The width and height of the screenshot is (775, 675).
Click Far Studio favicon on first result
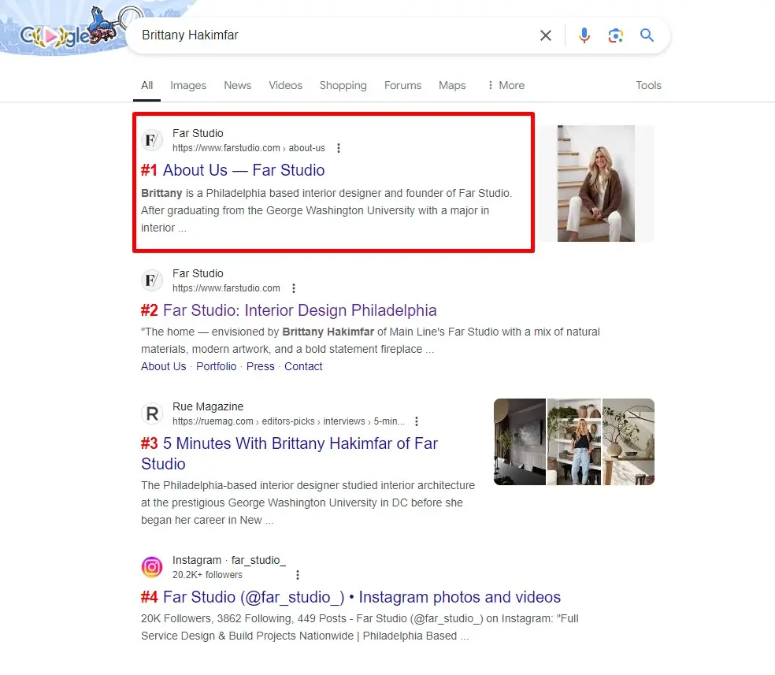point(152,141)
